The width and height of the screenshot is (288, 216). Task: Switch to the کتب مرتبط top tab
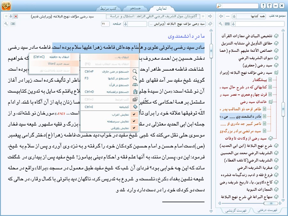[x=108, y=8]
